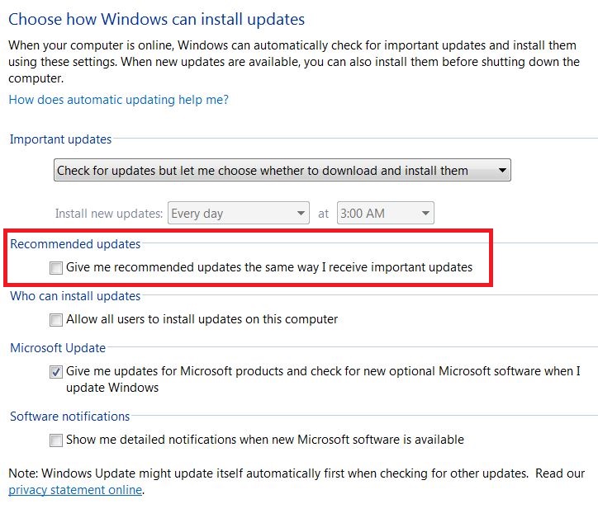
Task: Click the arrow beside "Every day"
Action: click(x=301, y=214)
